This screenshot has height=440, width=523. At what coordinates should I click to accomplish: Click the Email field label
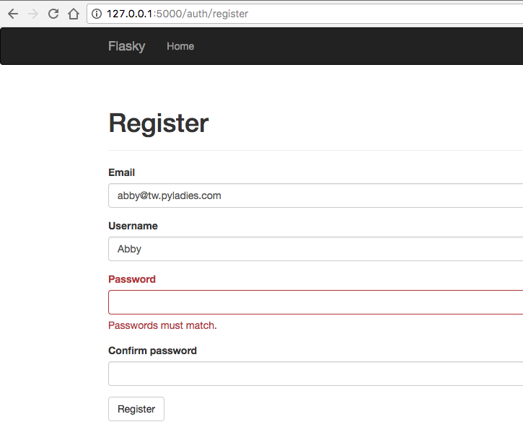pos(121,172)
